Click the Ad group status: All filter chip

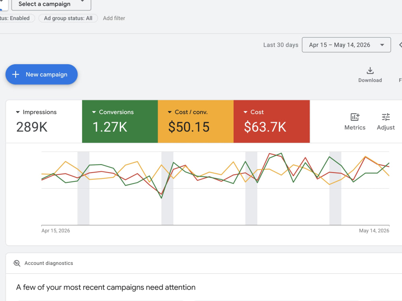tap(68, 18)
